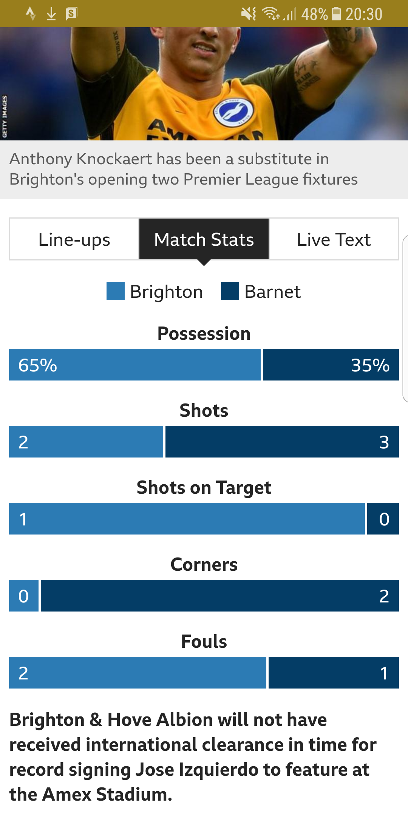Click the Barnet dark blue legend swatch

click(x=230, y=291)
